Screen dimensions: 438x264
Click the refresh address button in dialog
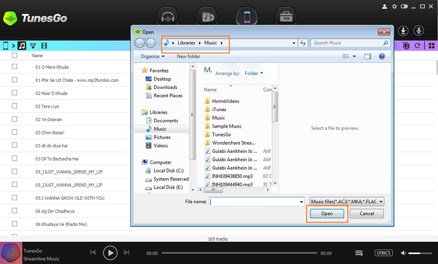click(303, 43)
